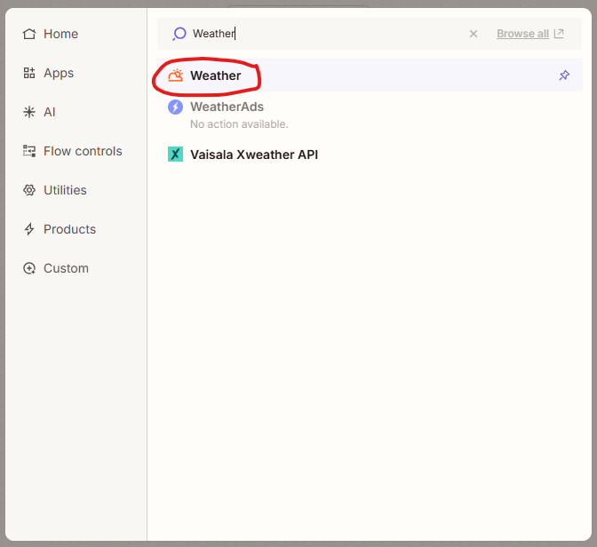The height and width of the screenshot is (547, 597).
Task: Open the Custom category
Action: click(x=66, y=268)
